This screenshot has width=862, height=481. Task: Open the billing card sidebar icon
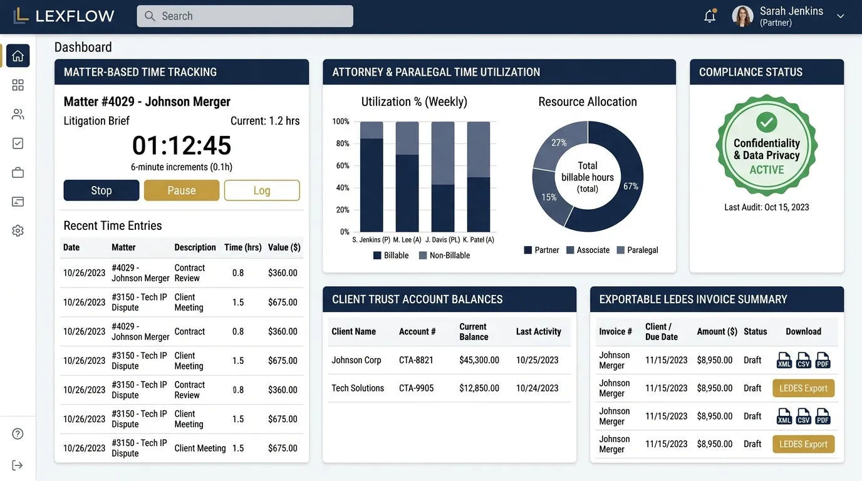tap(18, 202)
